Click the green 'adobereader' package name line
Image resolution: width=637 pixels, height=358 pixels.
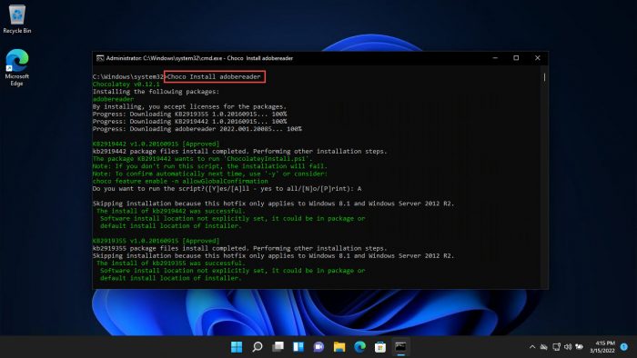pos(113,99)
